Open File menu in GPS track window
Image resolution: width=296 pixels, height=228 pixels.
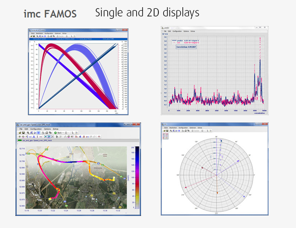21,129
